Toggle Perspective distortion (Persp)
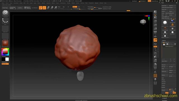 coord(155,33)
